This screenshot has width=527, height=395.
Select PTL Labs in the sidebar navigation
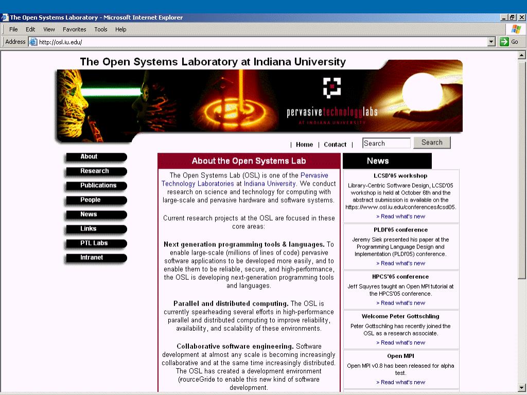point(96,243)
